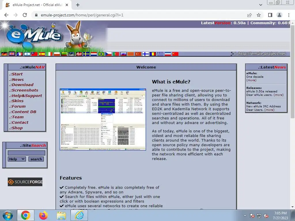Launch Internet Explorer from the taskbar
The width and height of the screenshot is (295, 221).
coord(79,215)
